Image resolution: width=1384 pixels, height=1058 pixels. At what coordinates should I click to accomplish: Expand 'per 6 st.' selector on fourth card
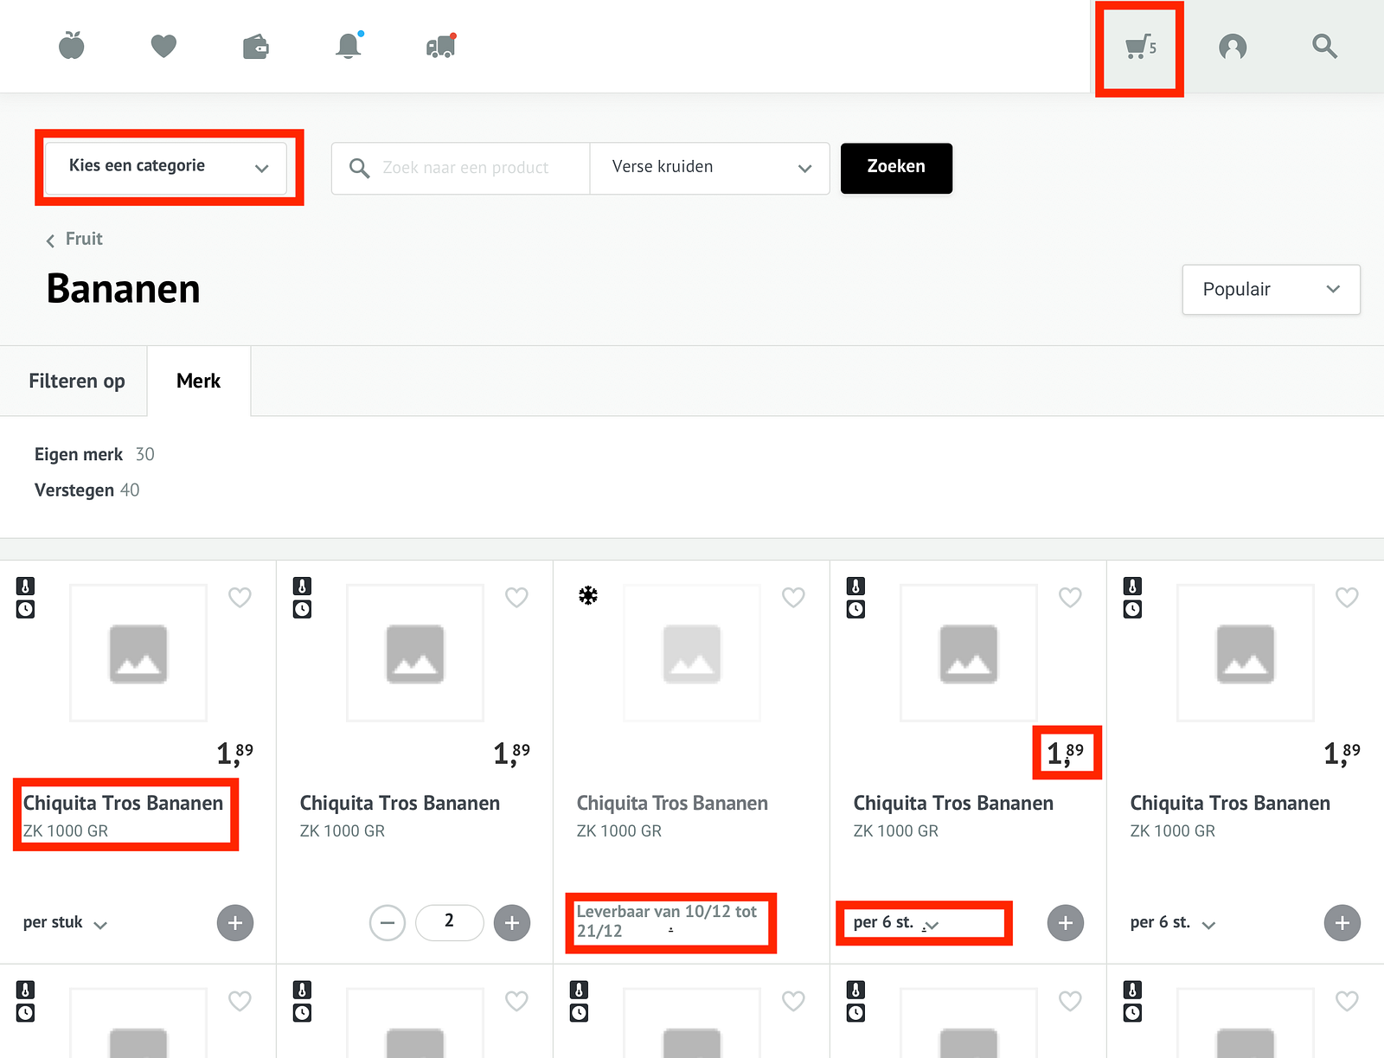tap(895, 923)
